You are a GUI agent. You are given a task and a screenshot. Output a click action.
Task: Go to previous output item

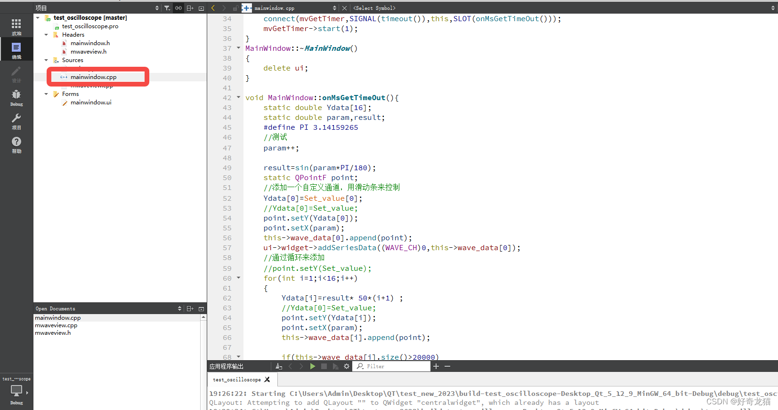291,366
